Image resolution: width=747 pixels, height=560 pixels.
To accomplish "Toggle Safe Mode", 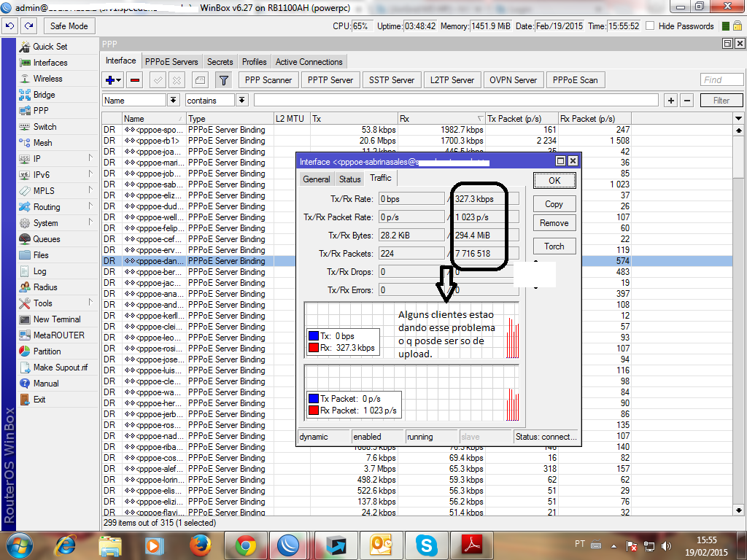I will (69, 26).
